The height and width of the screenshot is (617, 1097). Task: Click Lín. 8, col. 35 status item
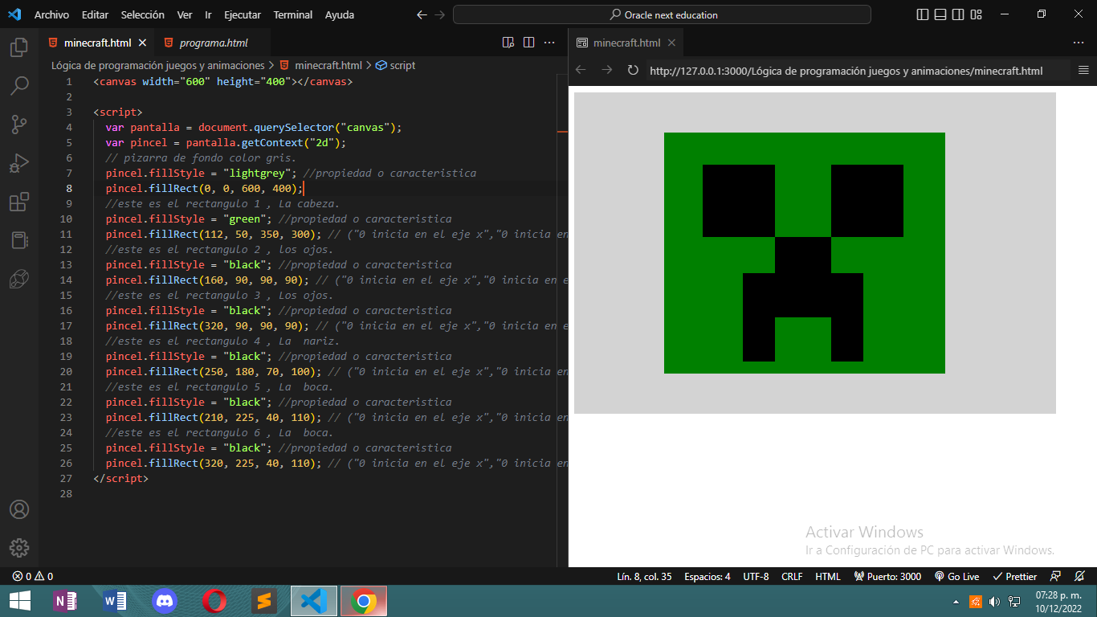click(x=644, y=576)
